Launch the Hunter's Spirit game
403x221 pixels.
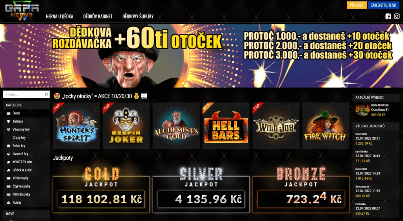[76, 126]
